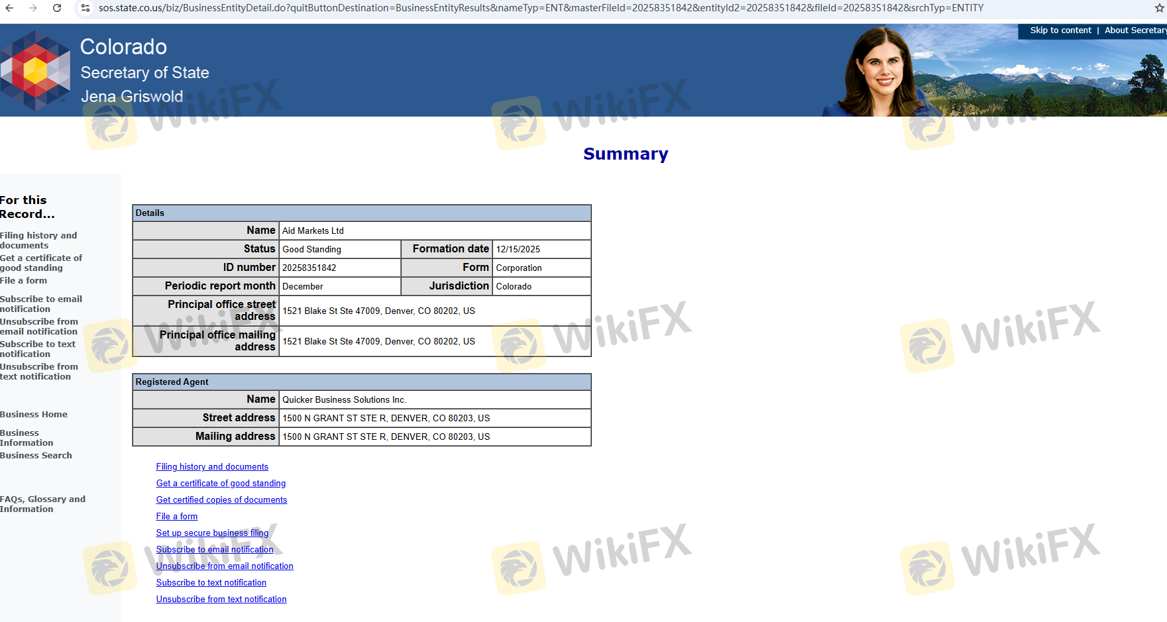
Task: Click the address bar URL field
Action: coord(540,8)
